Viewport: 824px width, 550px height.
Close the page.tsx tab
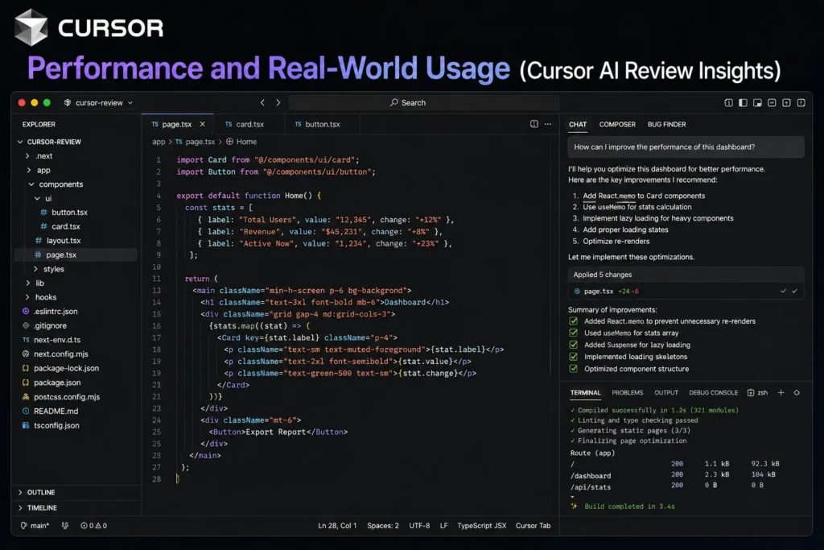click(202, 124)
